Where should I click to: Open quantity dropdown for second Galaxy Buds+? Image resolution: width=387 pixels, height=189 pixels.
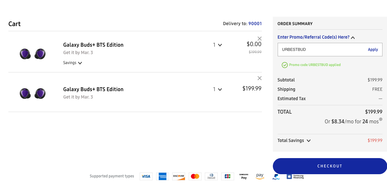217,90
